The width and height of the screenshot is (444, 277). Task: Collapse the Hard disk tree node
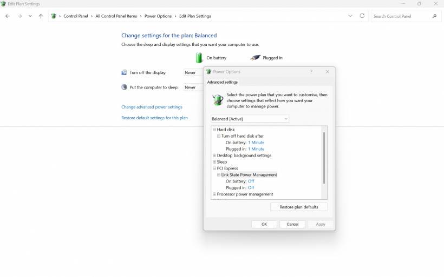pyautogui.click(x=214, y=130)
